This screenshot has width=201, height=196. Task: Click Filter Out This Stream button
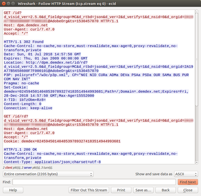pos(89,190)
